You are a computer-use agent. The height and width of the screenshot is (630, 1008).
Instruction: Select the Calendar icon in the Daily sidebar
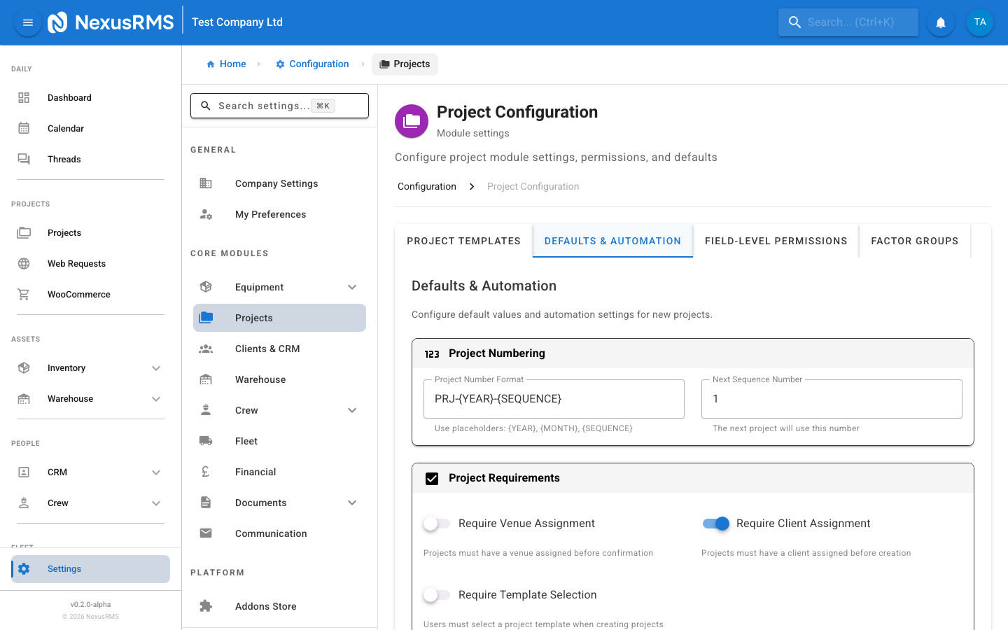tap(24, 128)
